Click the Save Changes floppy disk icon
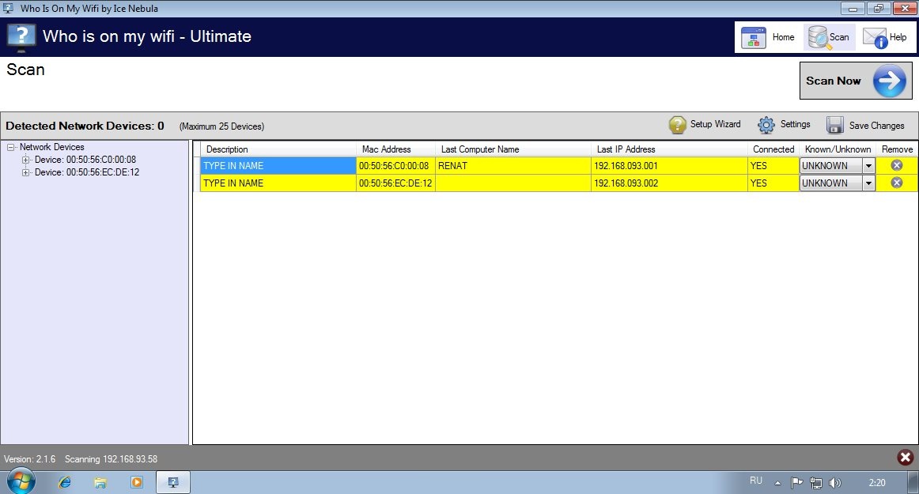919x494 pixels. 835,126
